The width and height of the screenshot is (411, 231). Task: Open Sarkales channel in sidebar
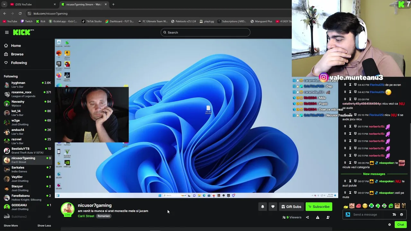tap(27, 169)
